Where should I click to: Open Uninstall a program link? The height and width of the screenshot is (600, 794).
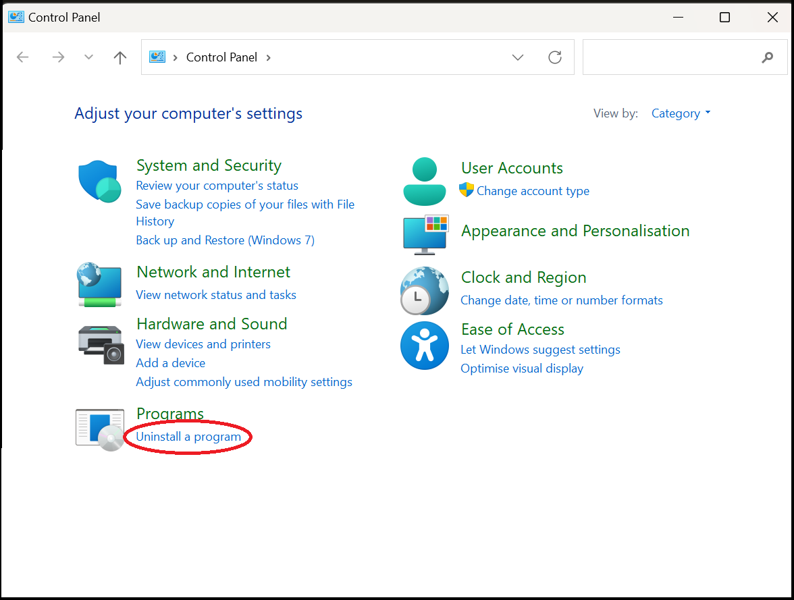(188, 437)
